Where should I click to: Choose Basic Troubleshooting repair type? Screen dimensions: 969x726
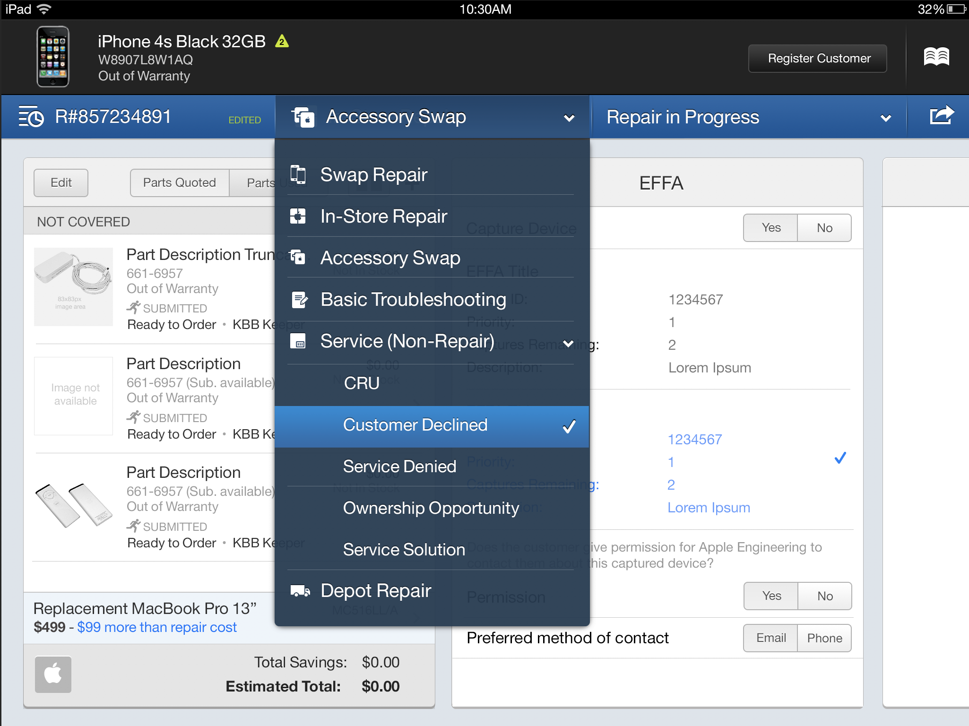pos(432,299)
